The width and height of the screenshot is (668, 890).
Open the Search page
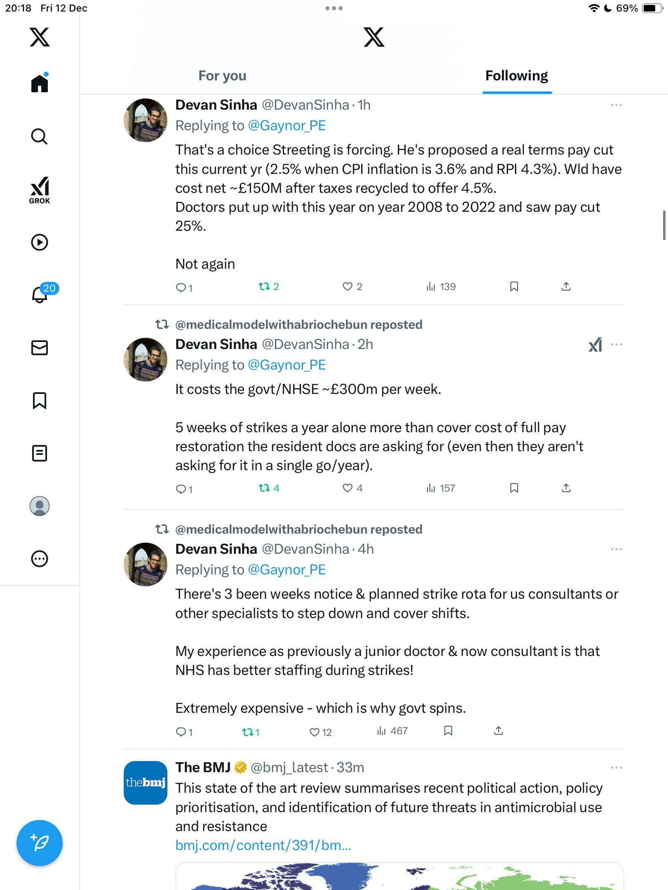(x=40, y=136)
